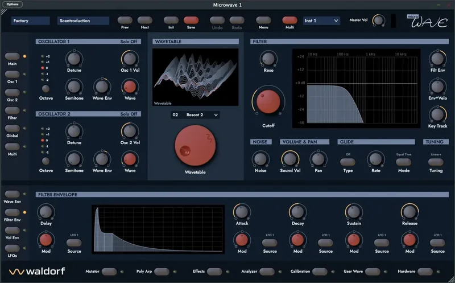Click the Init button
Screen dimensions: 455x283
(x=171, y=20)
